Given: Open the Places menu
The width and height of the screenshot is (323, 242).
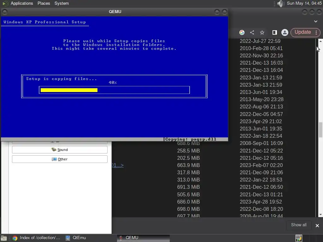Looking at the screenshot, I should [x=44, y=3].
